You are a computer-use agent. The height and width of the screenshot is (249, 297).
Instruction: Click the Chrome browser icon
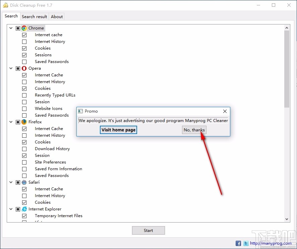[x=24, y=28]
